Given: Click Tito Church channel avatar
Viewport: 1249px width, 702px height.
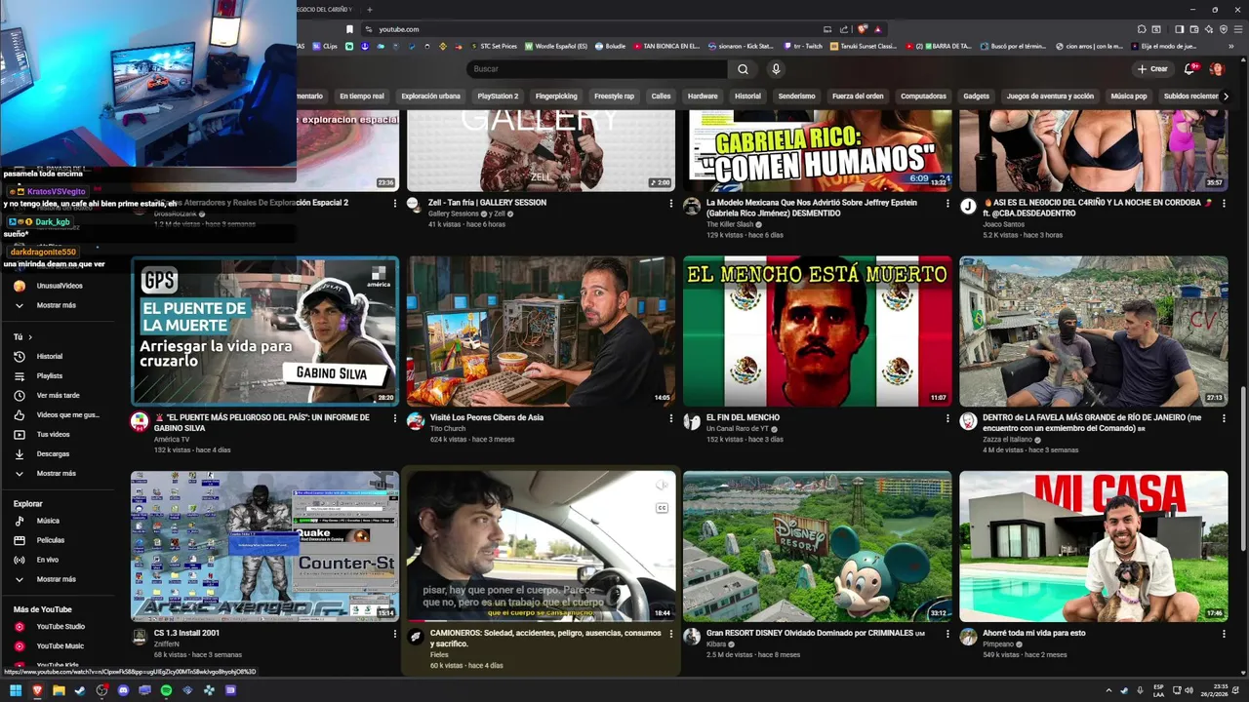Looking at the screenshot, I should coord(416,421).
